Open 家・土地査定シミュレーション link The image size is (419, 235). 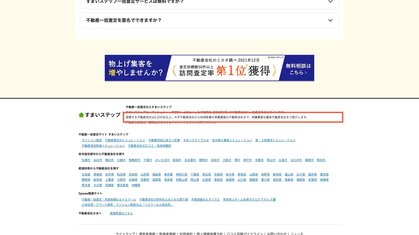pyautogui.click(x=275, y=140)
